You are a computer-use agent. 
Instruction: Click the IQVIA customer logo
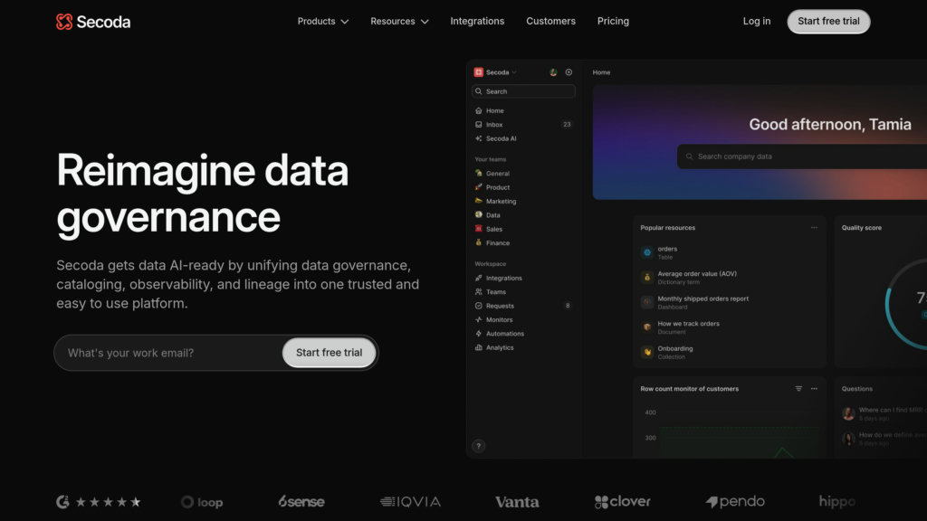tap(410, 501)
